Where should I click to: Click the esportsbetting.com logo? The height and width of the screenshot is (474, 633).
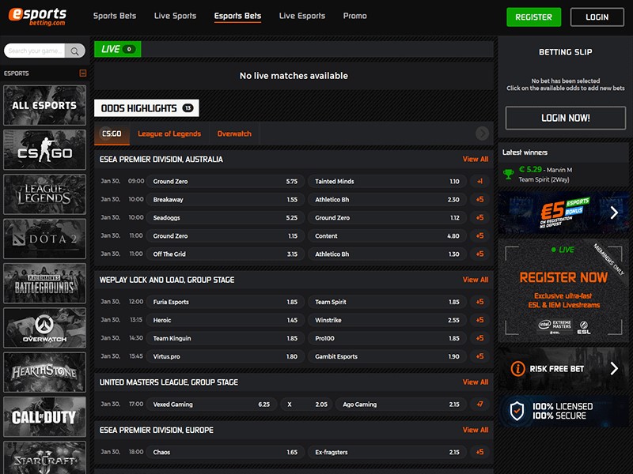coord(37,17)
